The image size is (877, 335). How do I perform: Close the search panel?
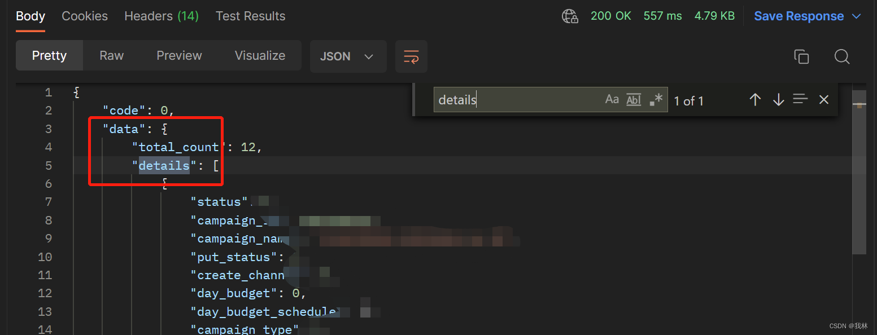point(823,100)
